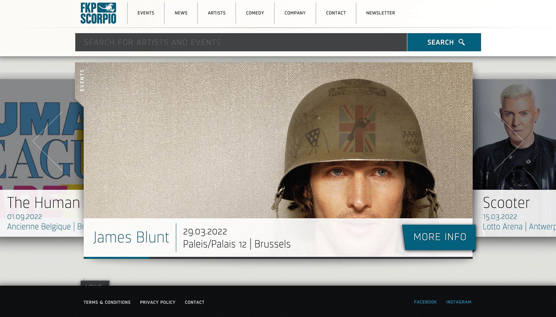Jump to second slide progress segment
556x317 pixels.
coord(181,258)
